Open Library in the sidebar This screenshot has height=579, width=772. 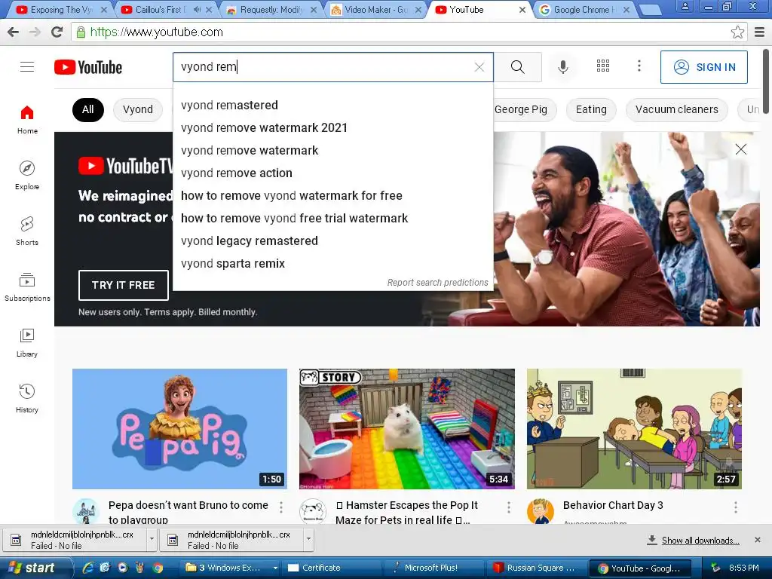click(x=27, y=343)
